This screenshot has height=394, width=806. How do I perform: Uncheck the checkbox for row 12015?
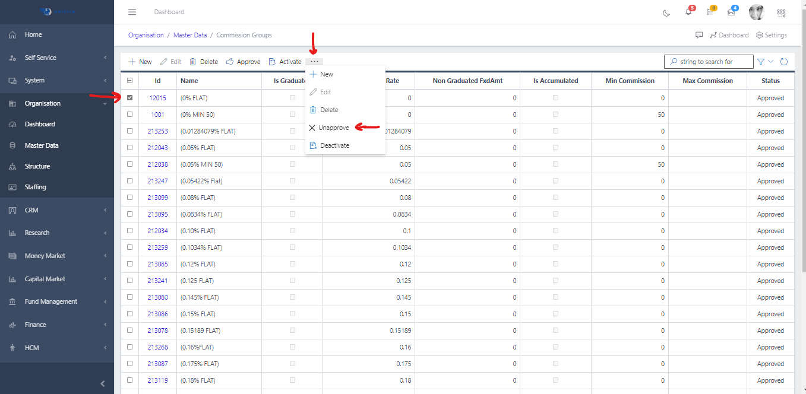point(129,98)
